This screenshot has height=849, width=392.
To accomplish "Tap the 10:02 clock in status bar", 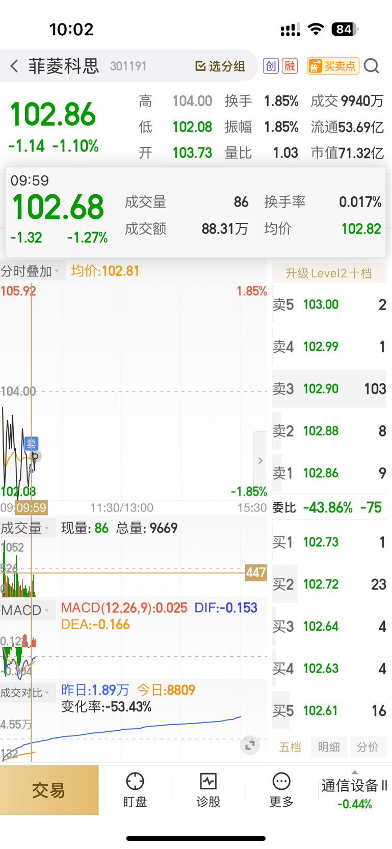I will [71, 30].
